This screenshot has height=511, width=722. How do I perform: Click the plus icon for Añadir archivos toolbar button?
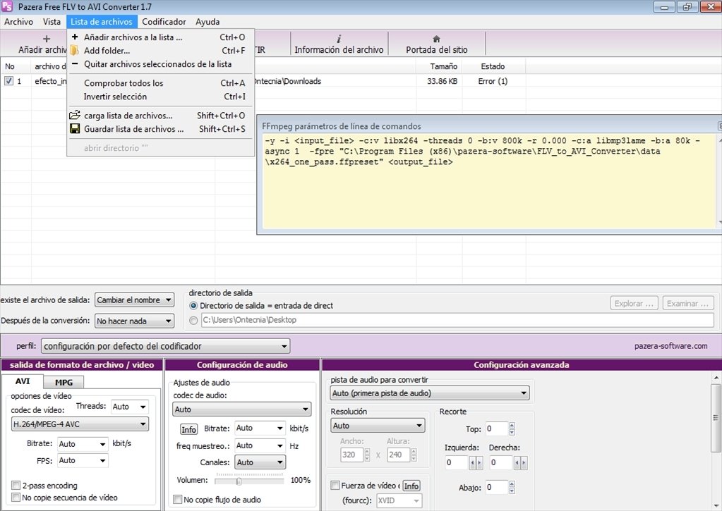(x=46, y=39)
